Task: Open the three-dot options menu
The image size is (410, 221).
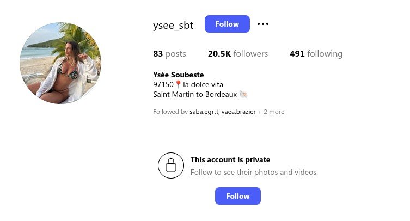Action: 263,24
